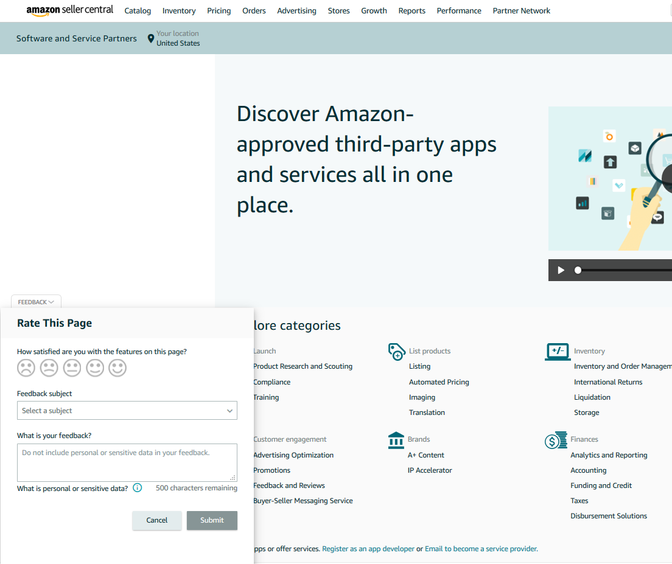Open the Feedback and Reviews category
Screen dimensions: 672x564
289,486
